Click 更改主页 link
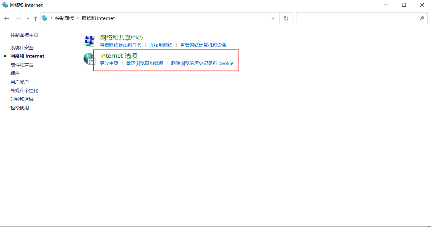 (109, 63)
